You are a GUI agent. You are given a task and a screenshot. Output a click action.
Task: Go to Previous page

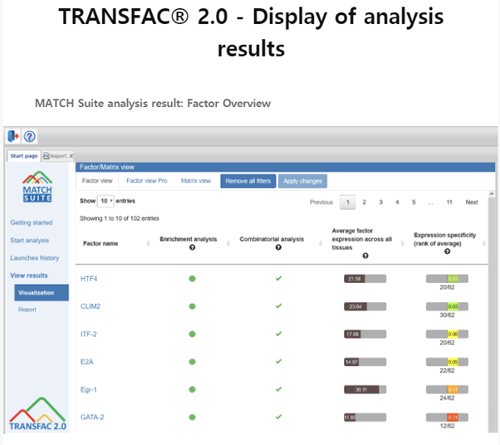point(321,202)
